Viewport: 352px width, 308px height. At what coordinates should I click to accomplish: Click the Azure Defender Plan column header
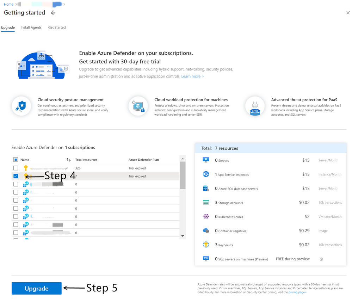tap(144, 160)
